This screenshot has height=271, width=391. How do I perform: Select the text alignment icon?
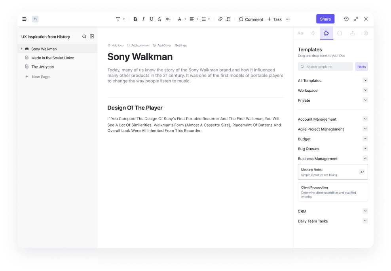(x=192, y=19)
